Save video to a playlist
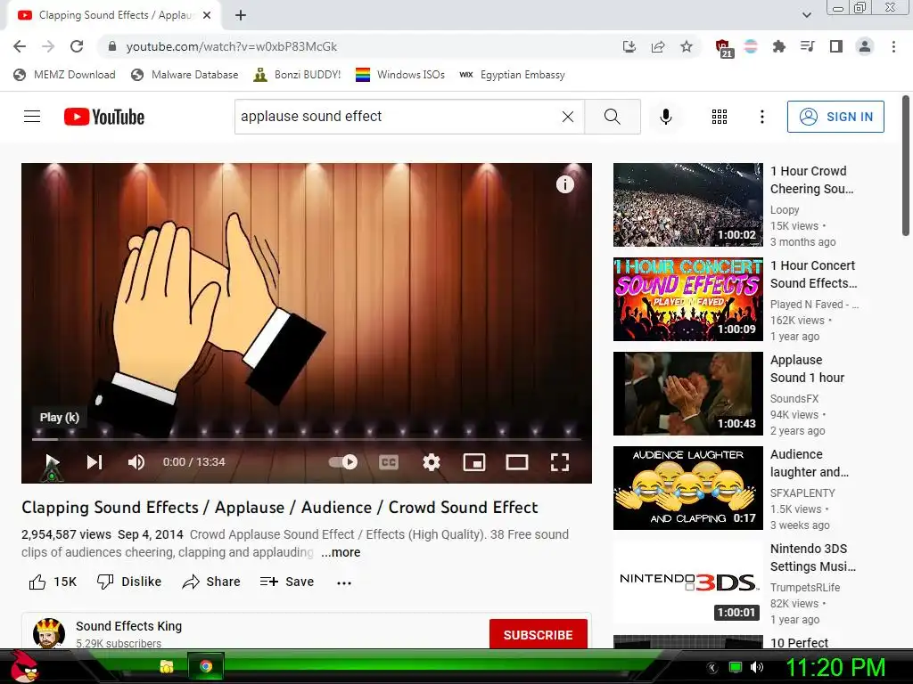Viewport: 913px width, 684px height. (286, 582)
